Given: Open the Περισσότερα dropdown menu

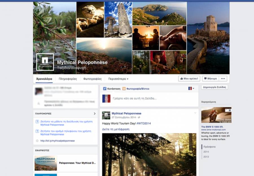Looking at the screenshot, I should [x=118, y=79].
